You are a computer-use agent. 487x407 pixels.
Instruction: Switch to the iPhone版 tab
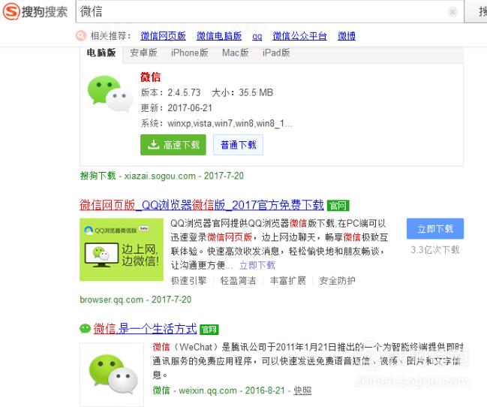189,53
